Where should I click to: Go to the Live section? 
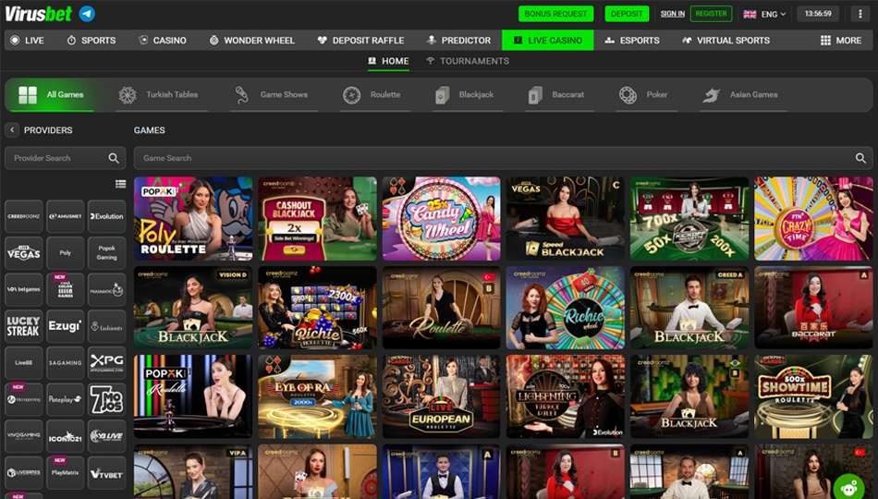coord(27,41)
